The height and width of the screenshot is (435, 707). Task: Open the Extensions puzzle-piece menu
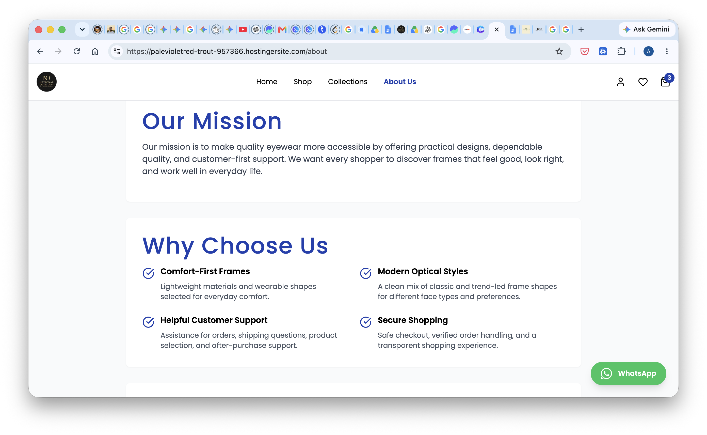tap(621, 51)
